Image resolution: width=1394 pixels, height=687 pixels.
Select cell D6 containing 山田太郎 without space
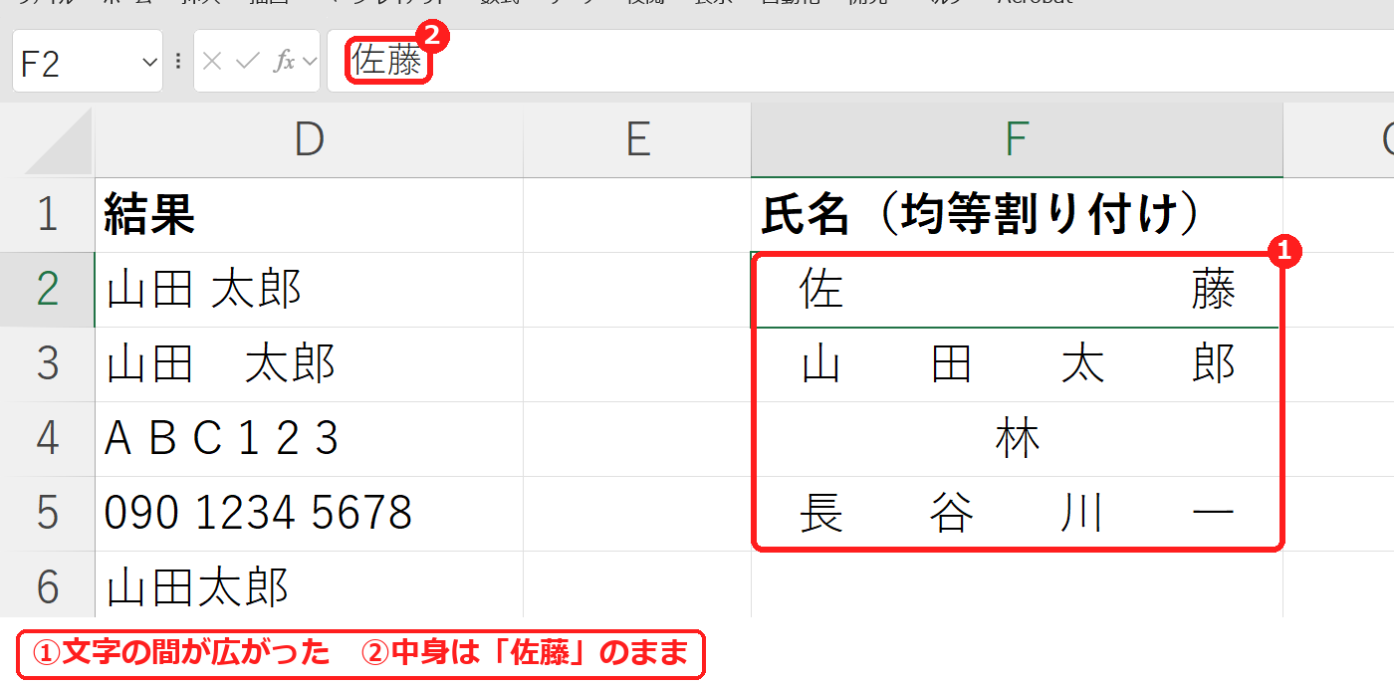[x=309, y=585]
